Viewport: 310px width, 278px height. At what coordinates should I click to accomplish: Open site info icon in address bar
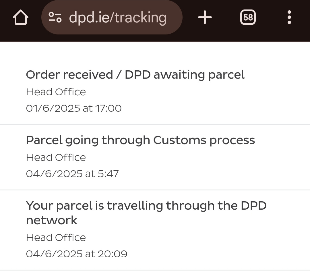[x=55, y=18]
